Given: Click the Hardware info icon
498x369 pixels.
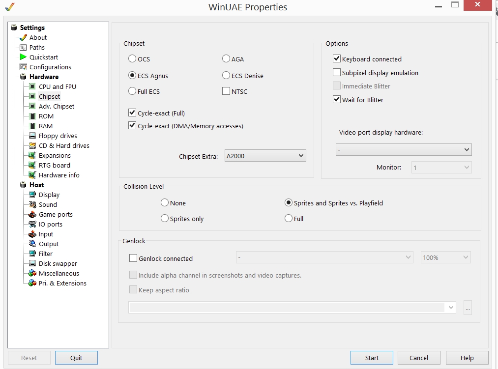Looking at the screenshot, I should tap(32, 175).
